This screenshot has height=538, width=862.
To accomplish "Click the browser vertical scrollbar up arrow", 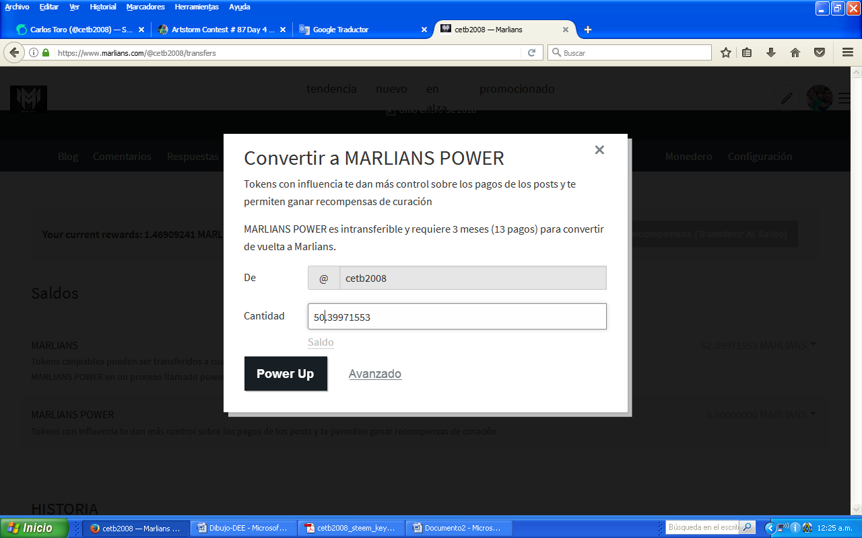I will point(857,72).
